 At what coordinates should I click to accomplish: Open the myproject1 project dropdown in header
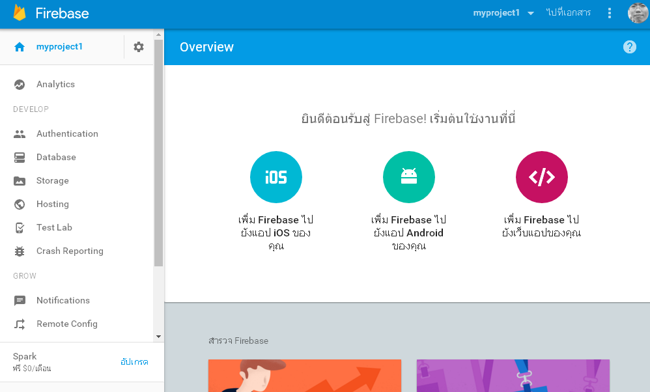click(503, 13)
